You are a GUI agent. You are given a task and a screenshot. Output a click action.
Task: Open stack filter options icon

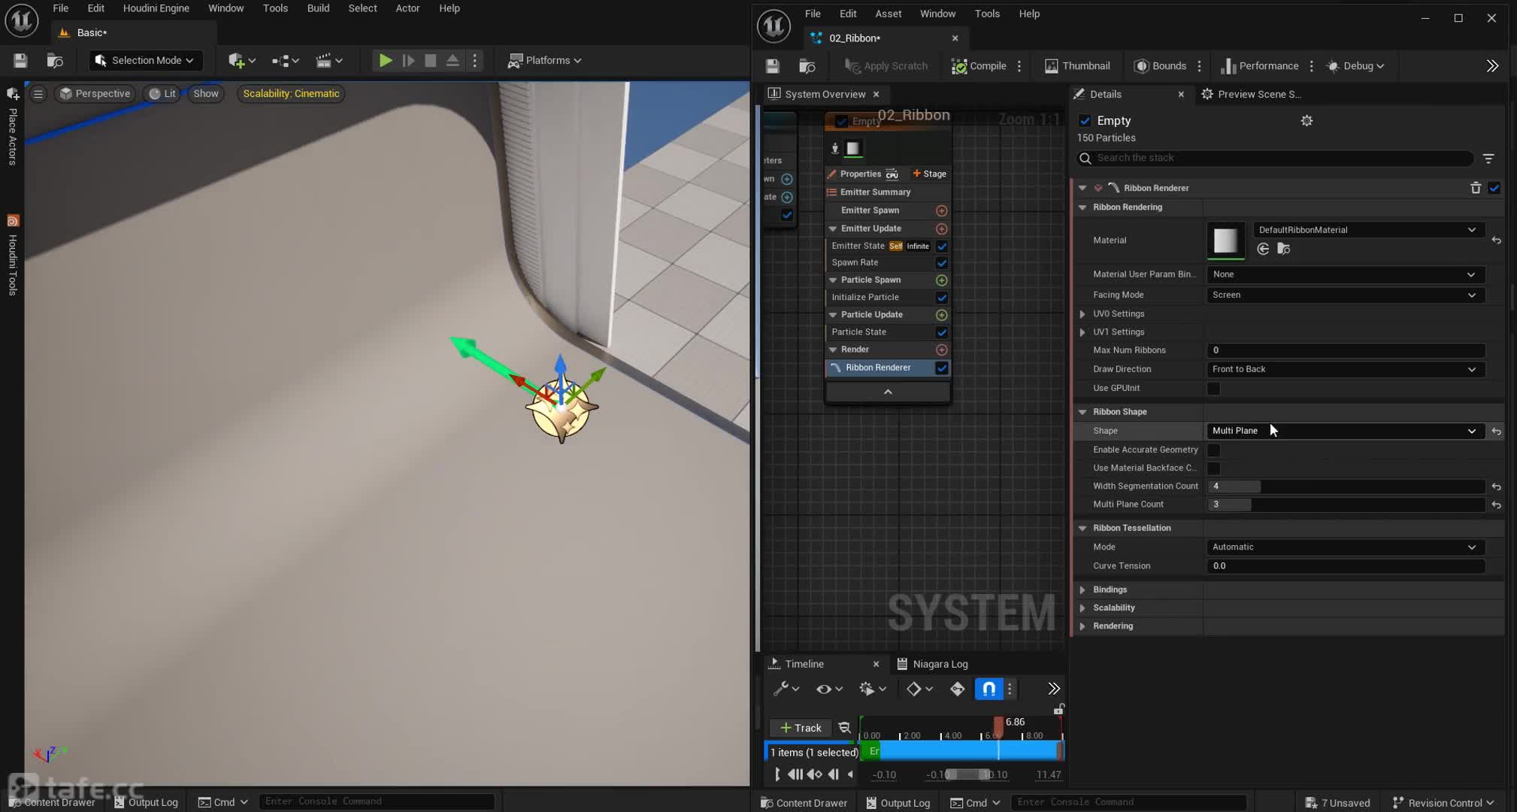point(1488,159)
